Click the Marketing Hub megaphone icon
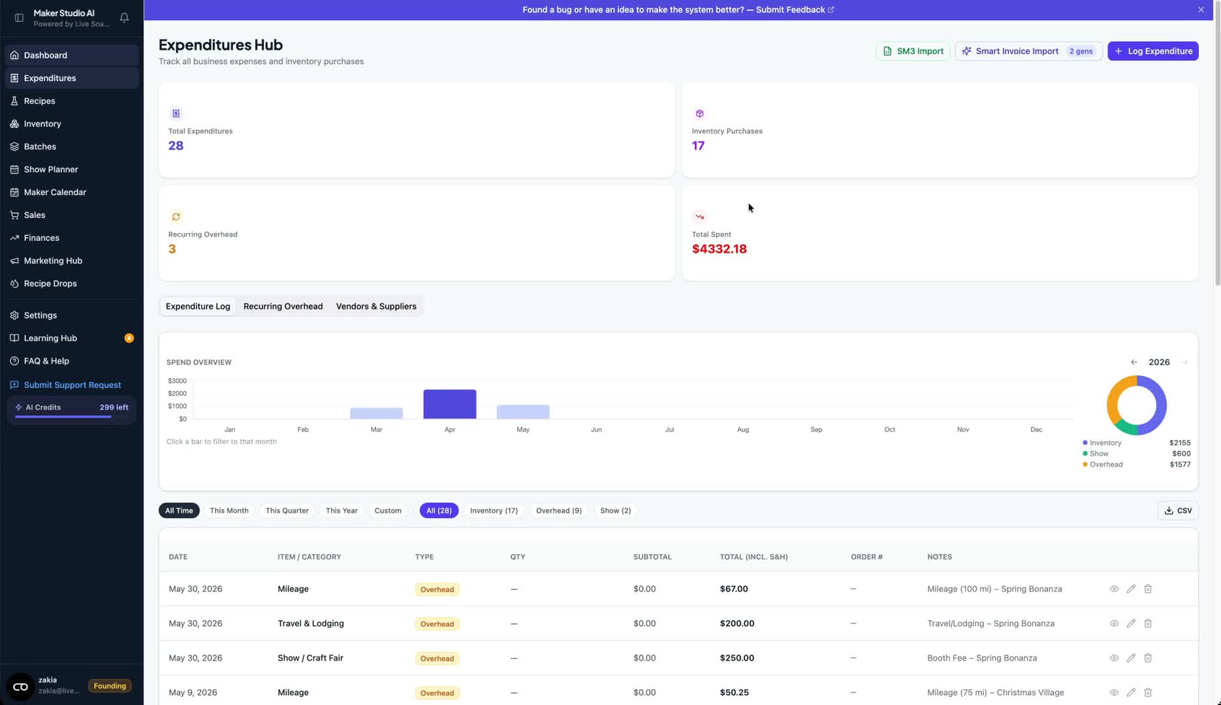 (14, 260)
